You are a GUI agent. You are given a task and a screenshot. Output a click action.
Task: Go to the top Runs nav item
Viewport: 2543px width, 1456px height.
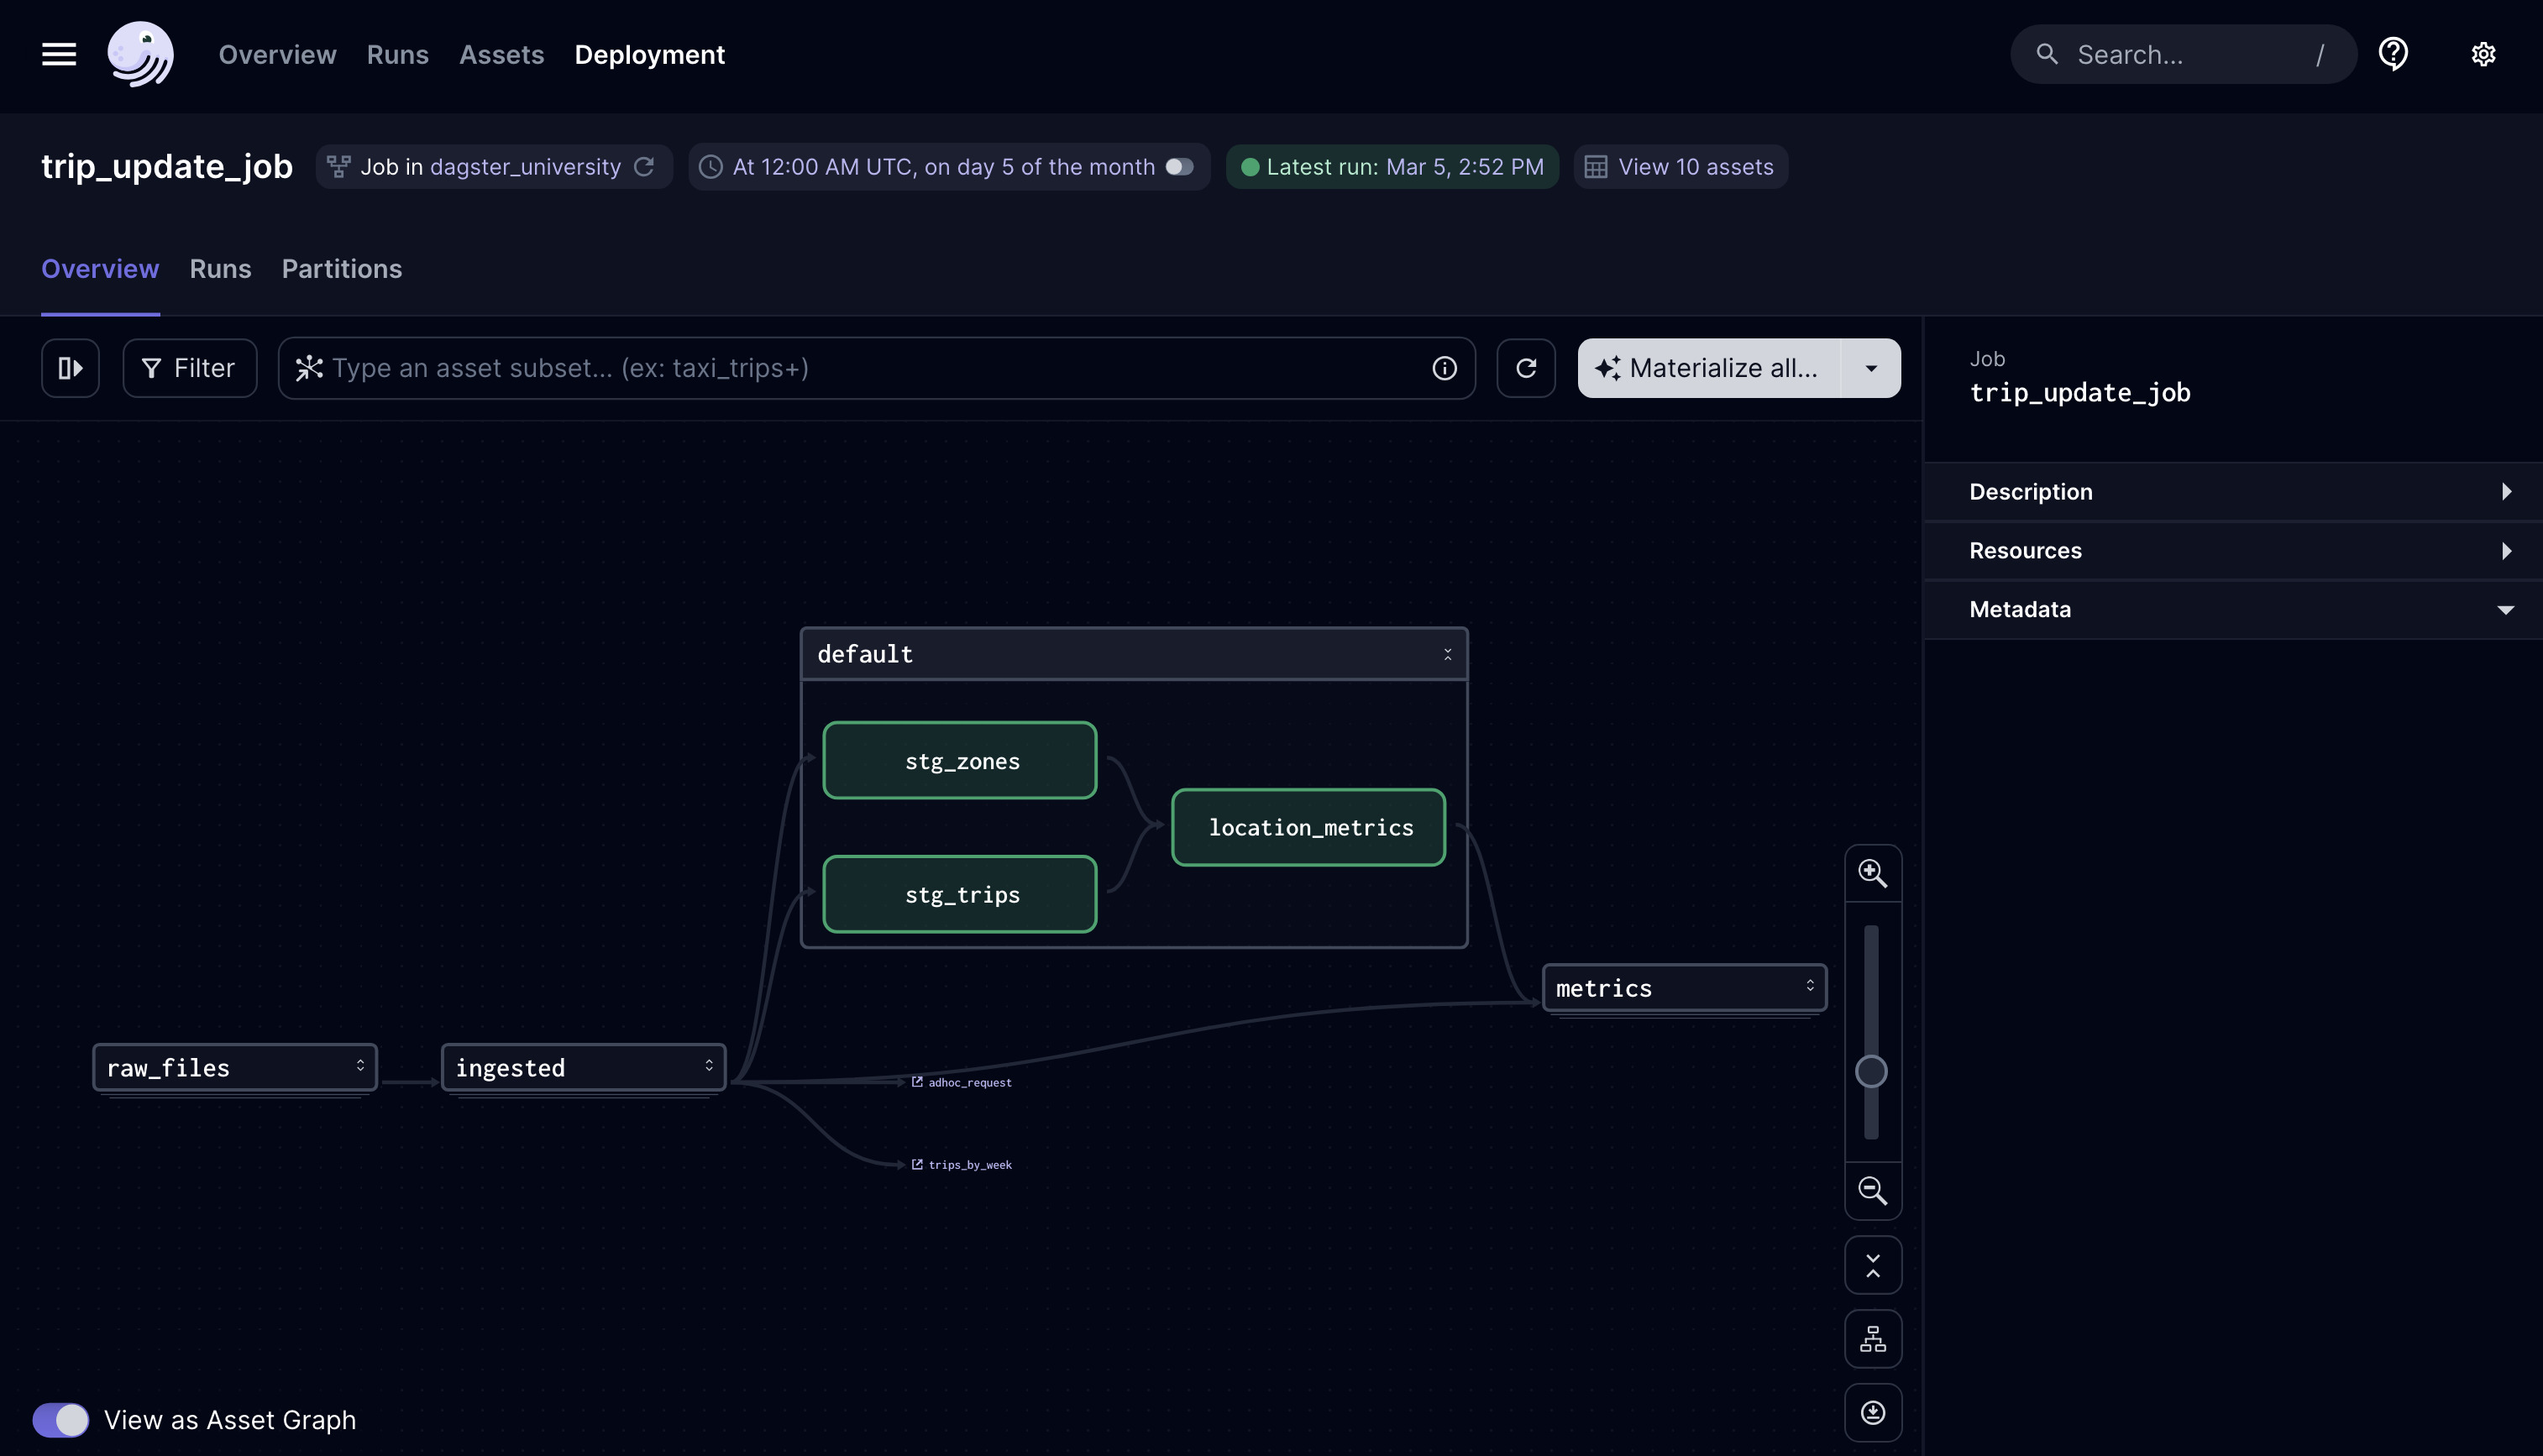click(397, 54)
